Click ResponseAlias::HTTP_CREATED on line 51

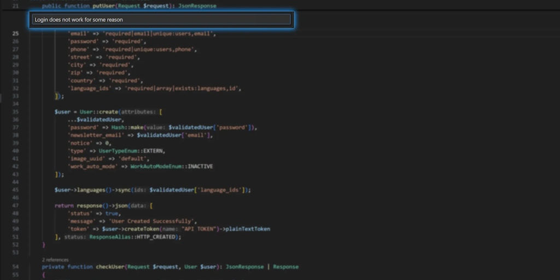[132, 237]
